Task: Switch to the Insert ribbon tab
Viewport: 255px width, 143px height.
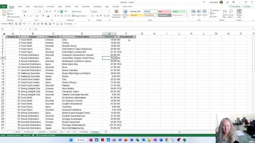Action: click(20, 6)
